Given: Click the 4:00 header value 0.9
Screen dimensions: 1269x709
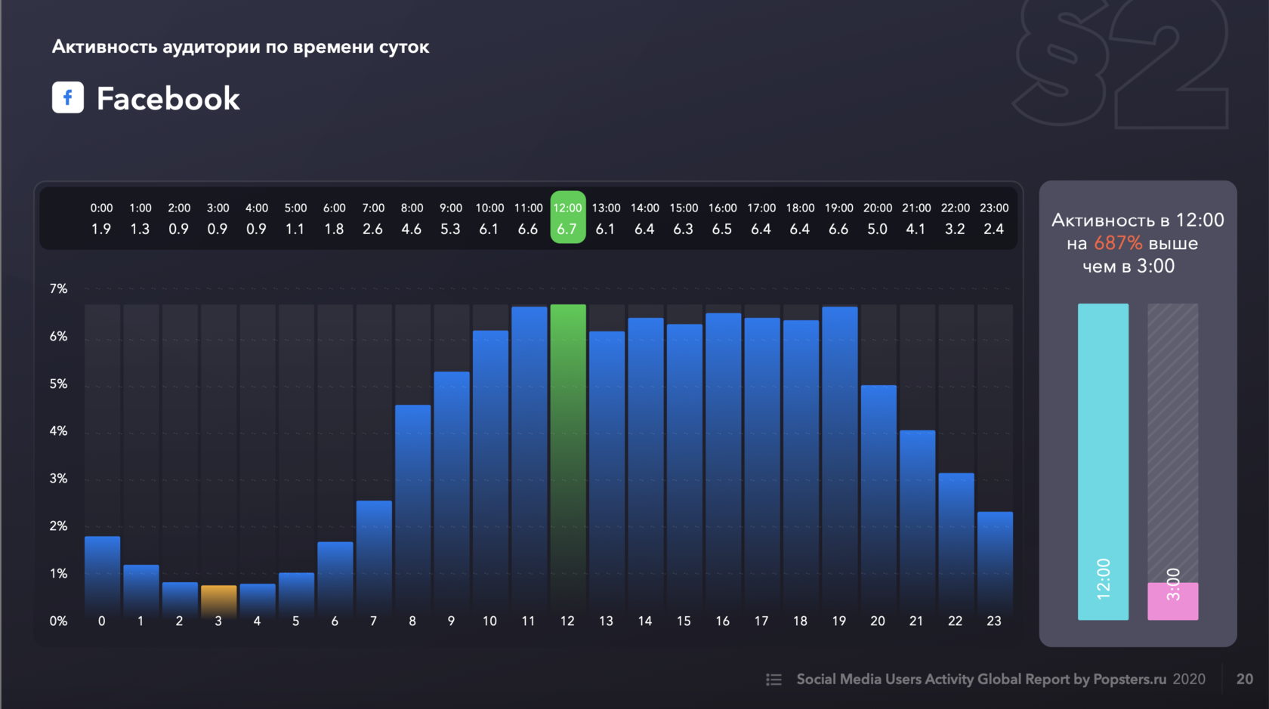Looking at the screenshot, I should click(256, 229).
